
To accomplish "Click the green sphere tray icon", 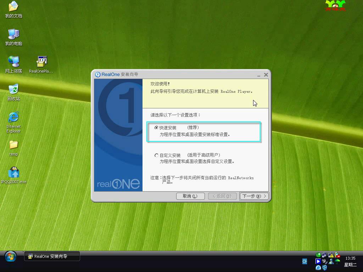I will point(318,255).
